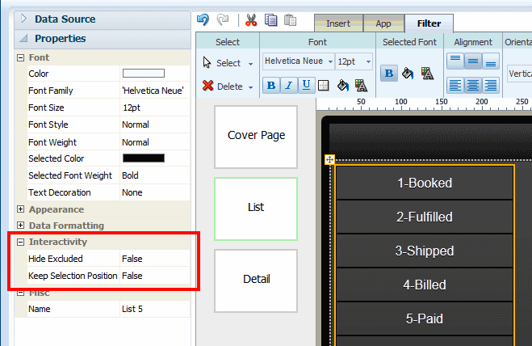Click the font color icon in Font group
The height and width of the screenshot is (346, 532).
point(361,86)
